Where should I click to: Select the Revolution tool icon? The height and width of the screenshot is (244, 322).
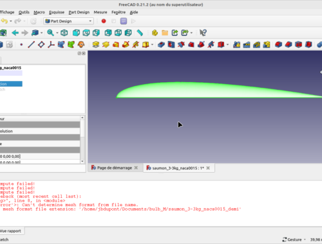[106, 44]
